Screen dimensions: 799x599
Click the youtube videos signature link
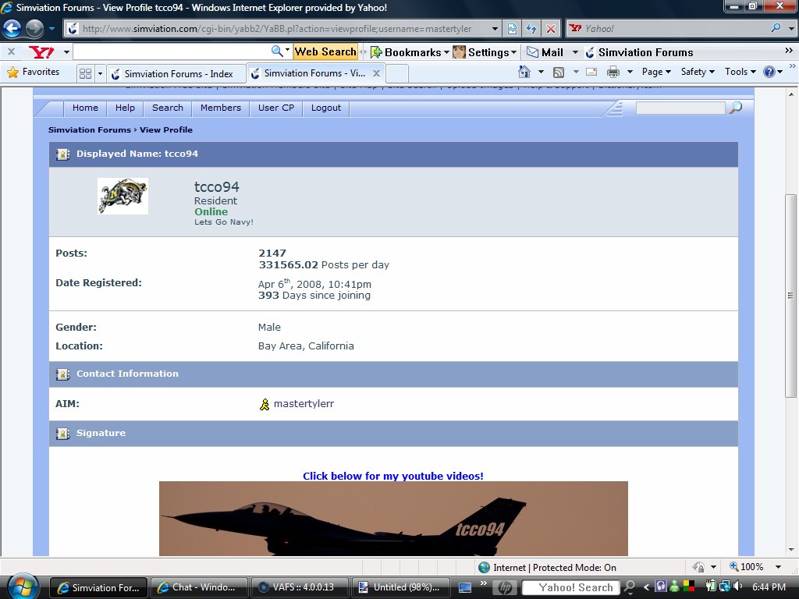pos(393,476)
